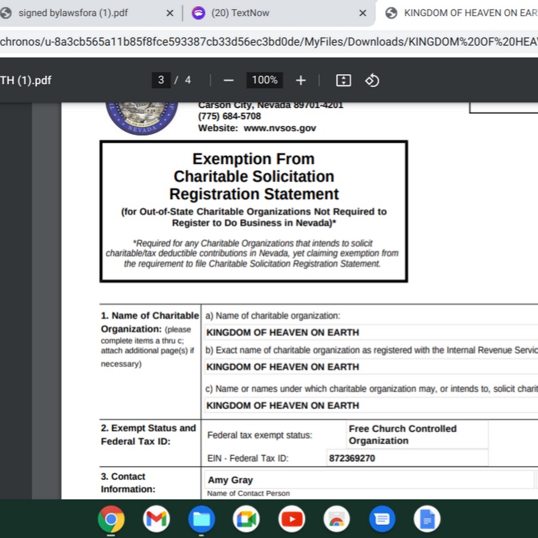Open the Chrome Web Store shelf icon
The width and height of the screenshot is (538, 538).
pos(337,519)
